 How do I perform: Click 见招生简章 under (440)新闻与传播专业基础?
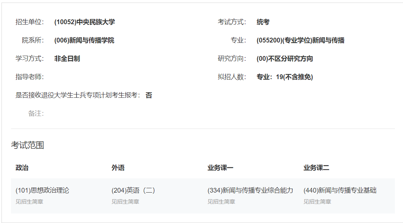317,202
